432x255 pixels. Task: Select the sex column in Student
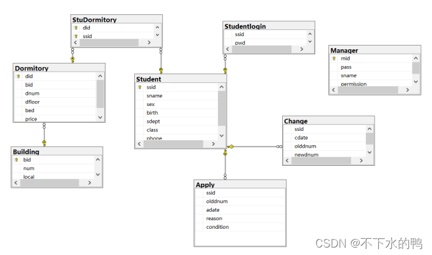point(177,104)
